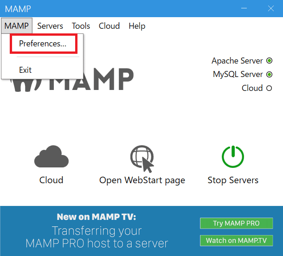283x256 pixels.
Task: Click the Open WebStart page globe icon
Action: (x=142, y=159)
